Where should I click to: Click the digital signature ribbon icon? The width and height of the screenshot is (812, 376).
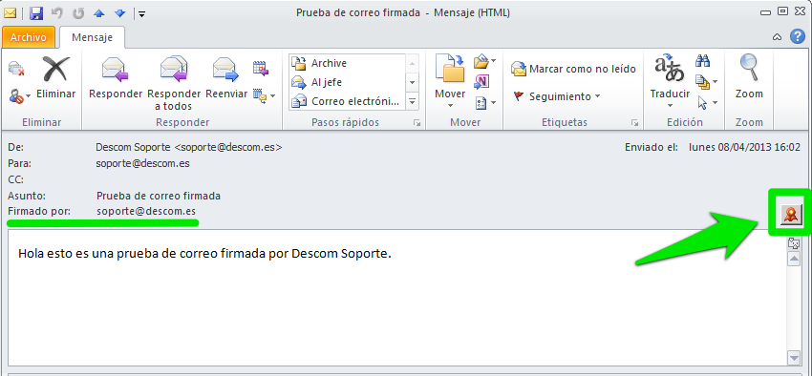coord(790,214)
